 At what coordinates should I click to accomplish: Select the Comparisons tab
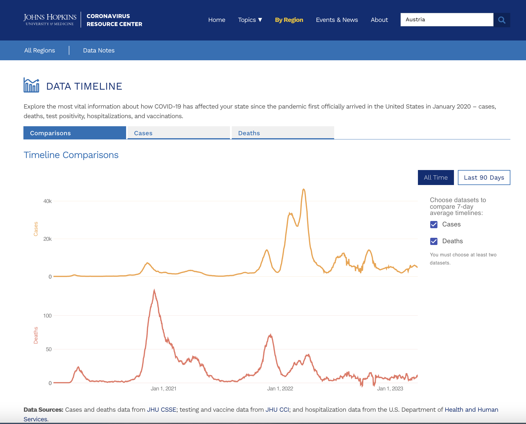click(74, 133)
